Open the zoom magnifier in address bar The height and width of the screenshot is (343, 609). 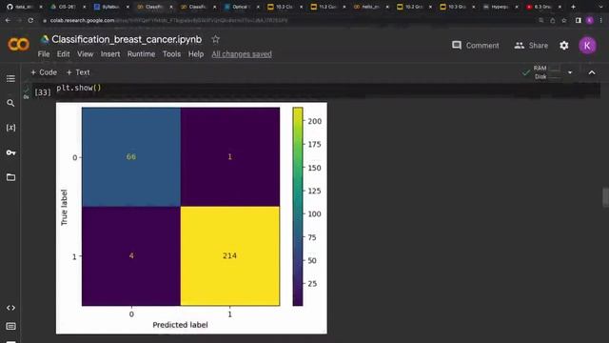[x=541, y=20]
